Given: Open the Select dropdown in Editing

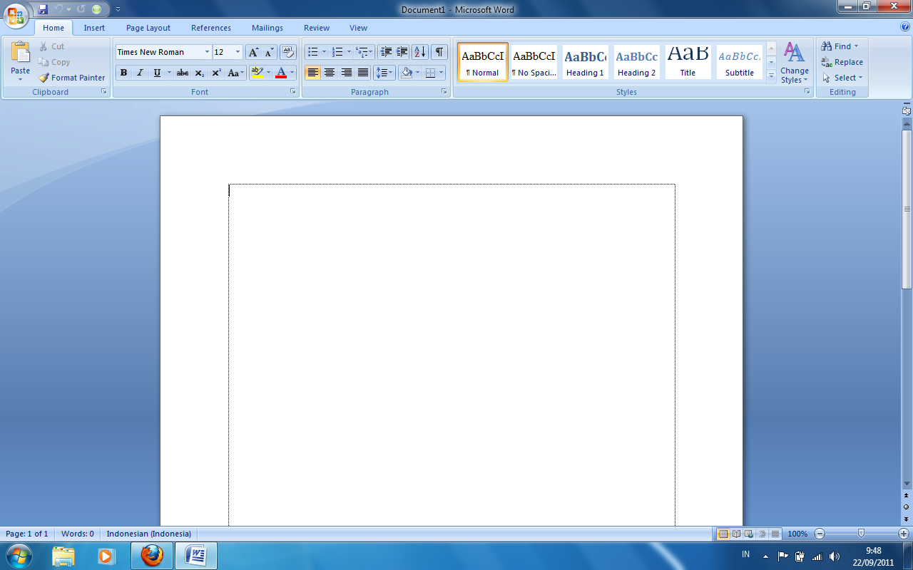Looking at the screenshot, I should tap(842, 78).
